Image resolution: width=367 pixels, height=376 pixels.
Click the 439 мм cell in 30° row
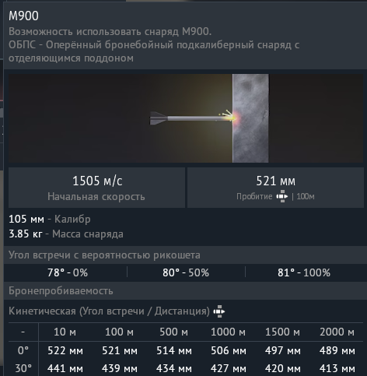pos(120,368)
